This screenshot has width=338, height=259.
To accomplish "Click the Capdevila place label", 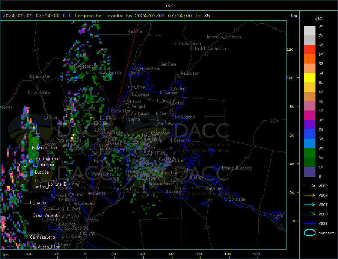I will pyautogui.click(x=111, y=73).
